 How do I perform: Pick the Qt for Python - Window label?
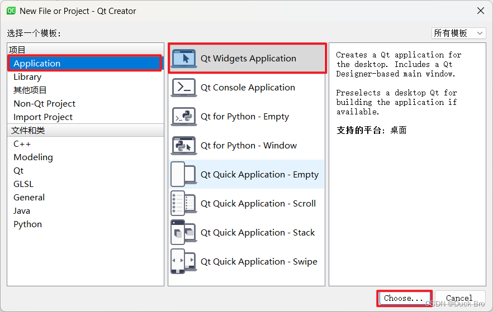pos(249,146)
